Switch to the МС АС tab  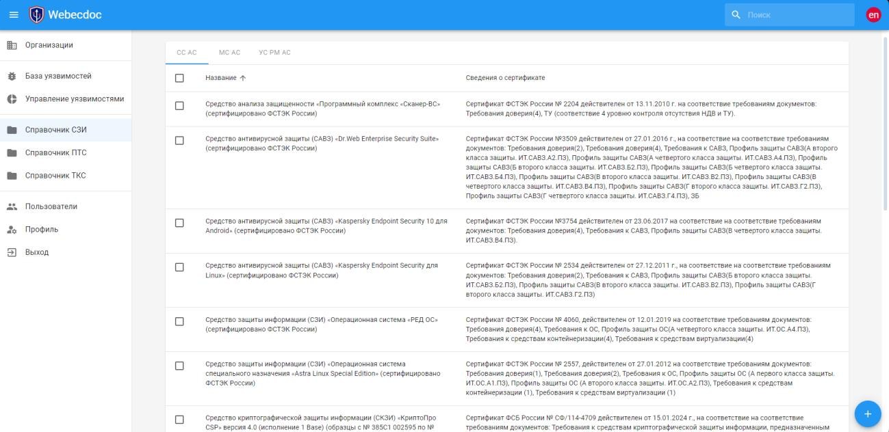point(229,53)
